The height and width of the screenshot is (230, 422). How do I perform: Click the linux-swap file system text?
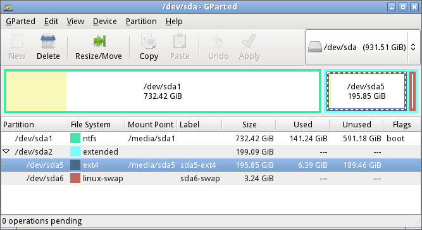click(102, 179)
